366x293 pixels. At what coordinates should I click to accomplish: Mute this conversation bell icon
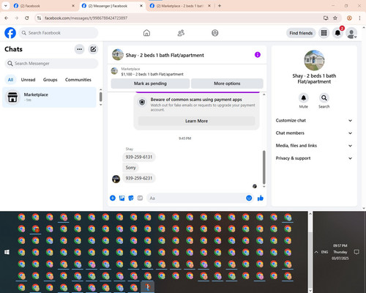(303, 98)
